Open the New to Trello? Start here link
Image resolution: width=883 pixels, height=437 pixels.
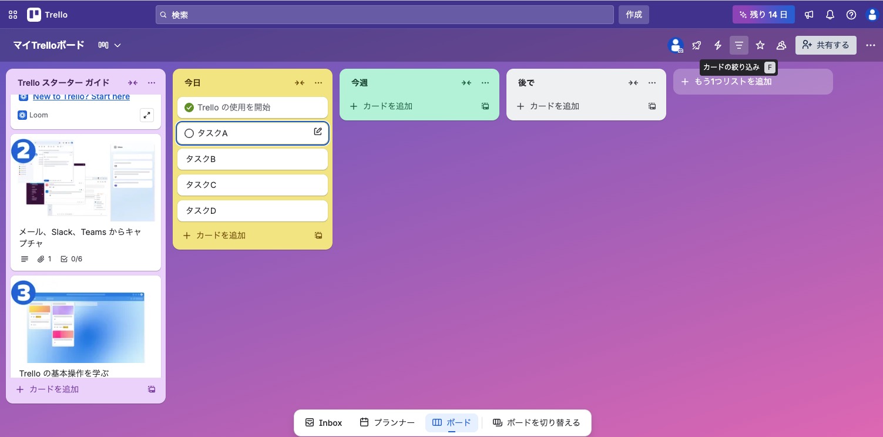tap(81, 97)
